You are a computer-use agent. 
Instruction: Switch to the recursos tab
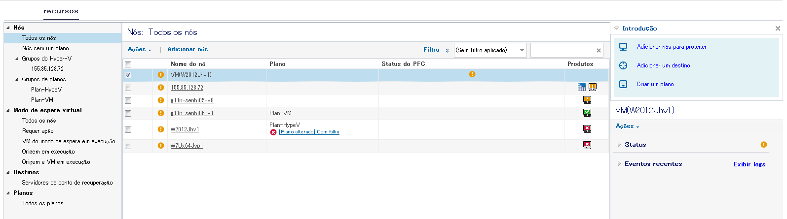pos(61,11)
